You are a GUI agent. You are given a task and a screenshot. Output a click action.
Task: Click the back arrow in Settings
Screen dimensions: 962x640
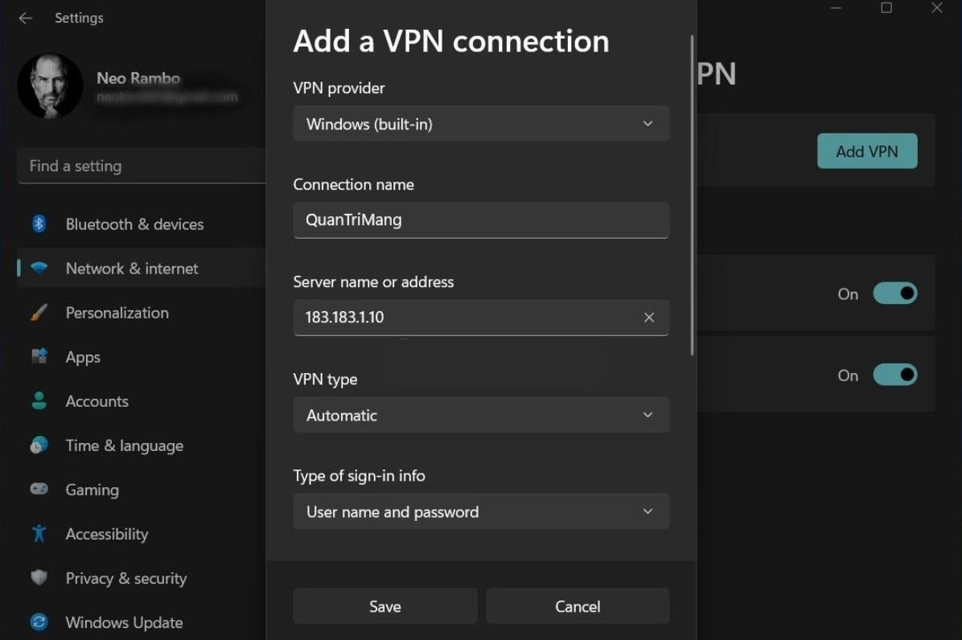pyautogui.click(x=25, y=18)
